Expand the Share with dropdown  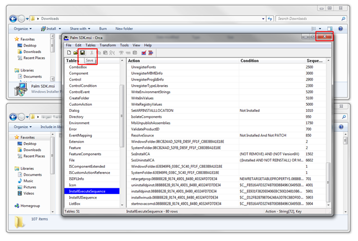pos(80,29)
